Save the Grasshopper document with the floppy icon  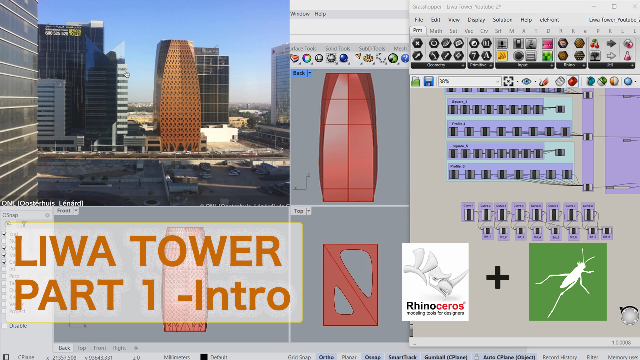429,81
